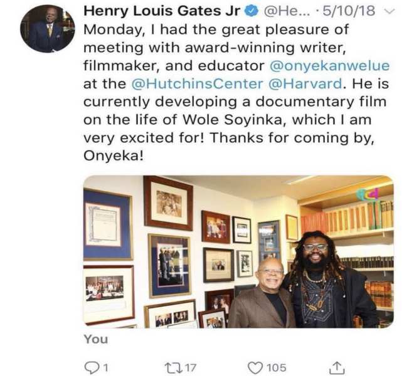This screenshot has width=414, height=376.
Task: Click the retweet count 17
Action: point(191,367)
